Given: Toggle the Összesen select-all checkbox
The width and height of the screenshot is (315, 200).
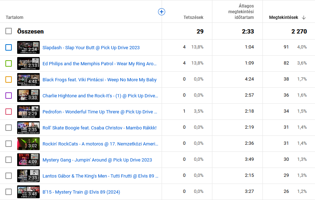Looking at the screenshot, I should tap(9, 31).
